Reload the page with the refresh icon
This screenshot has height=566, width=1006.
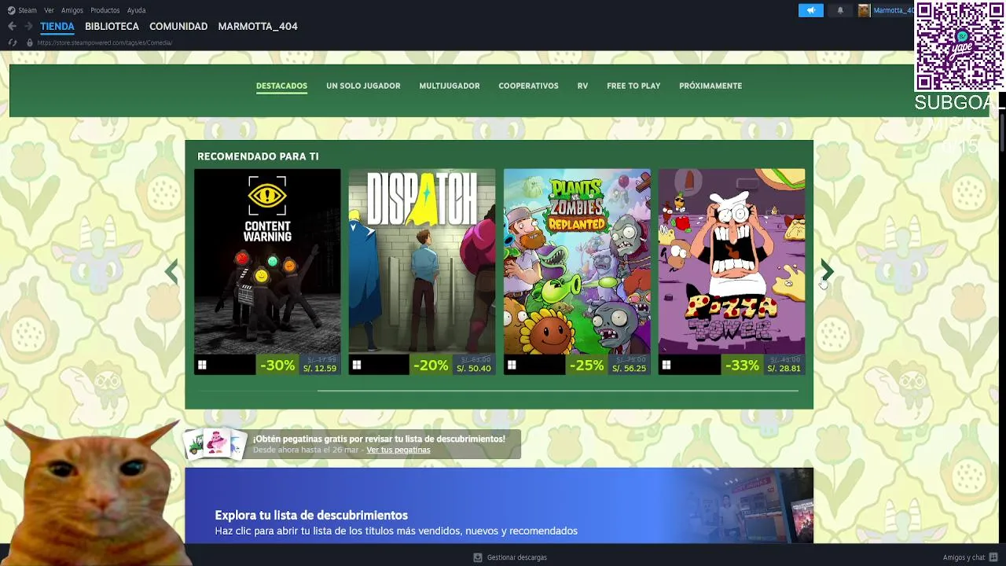pos(12,42)
